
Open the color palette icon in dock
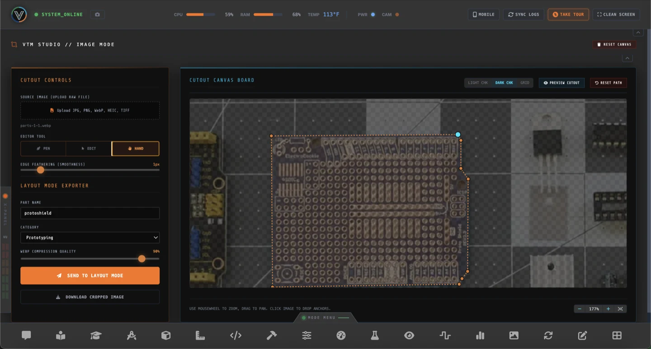point(341,335)
